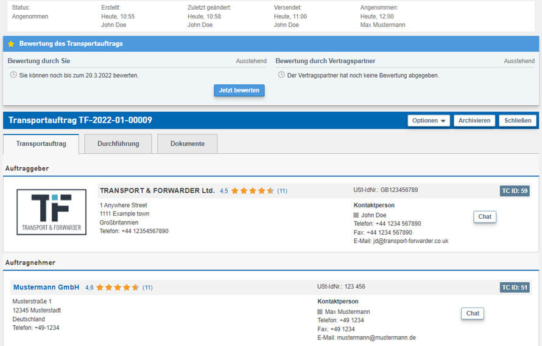
Task: Click the clock icon beside the rating deadline
Action: click(x=13, y=75)
